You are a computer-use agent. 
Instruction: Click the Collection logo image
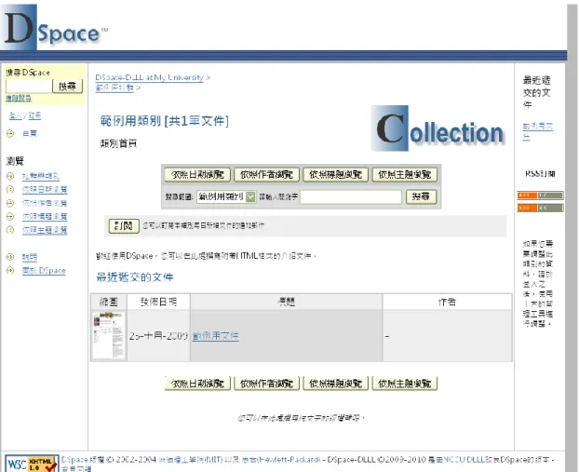pyautogui.click(x=438, y=128)
